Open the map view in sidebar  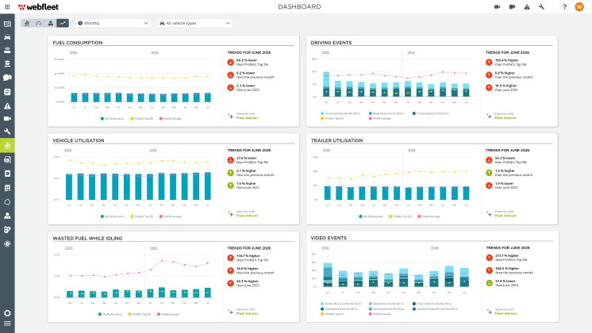(x=7, y=24)
